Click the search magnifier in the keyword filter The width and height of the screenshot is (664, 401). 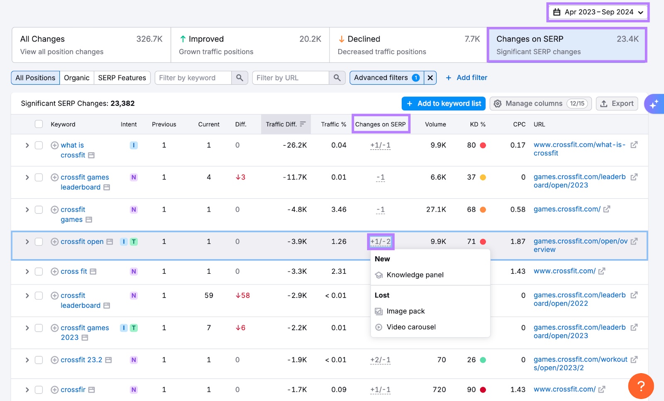pyautogui.click(x=240, y=78)
